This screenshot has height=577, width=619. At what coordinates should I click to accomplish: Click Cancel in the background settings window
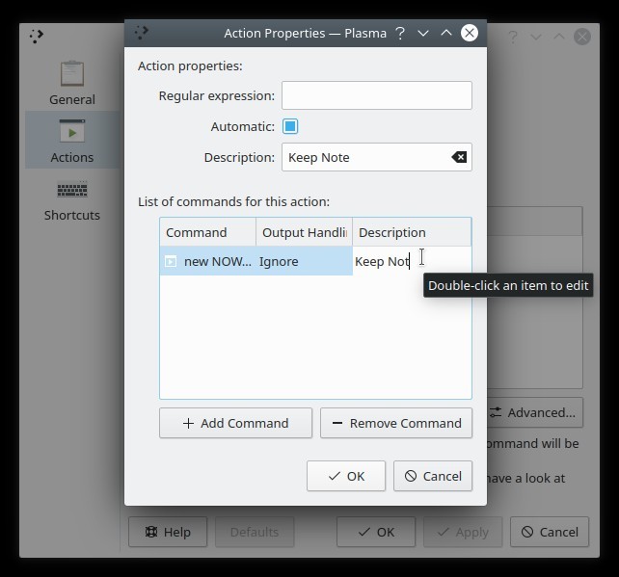[550, 532]
